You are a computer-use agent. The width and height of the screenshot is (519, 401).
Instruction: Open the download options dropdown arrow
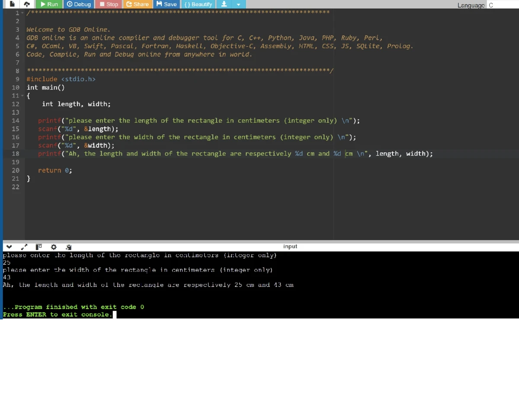click(x=238, y=4)
